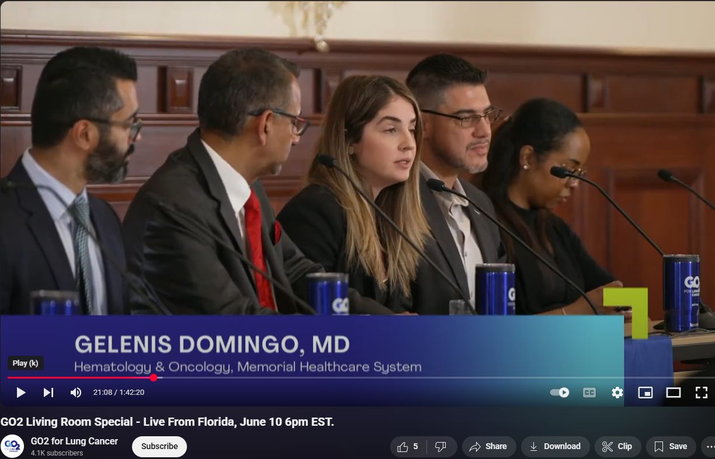Viewport: 715px width, 459px height.
Task: Subscribe to the channel
Action: pyautogui.click(x=159, y=446)
